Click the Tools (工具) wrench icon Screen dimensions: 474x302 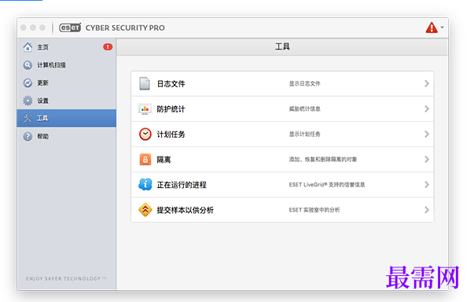click(28, 118)
